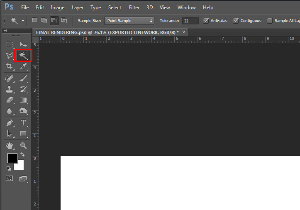The width and height of the screenshot is (300, 210).
Task: Choose Add to Selection mode
Action: [x=44, y=20]
